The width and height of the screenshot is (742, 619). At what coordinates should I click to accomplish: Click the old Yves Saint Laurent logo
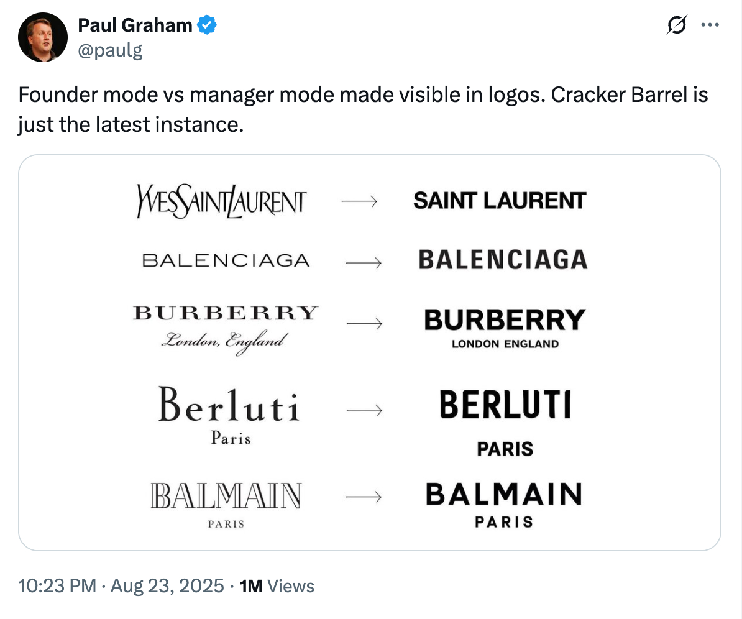(221, 201)
